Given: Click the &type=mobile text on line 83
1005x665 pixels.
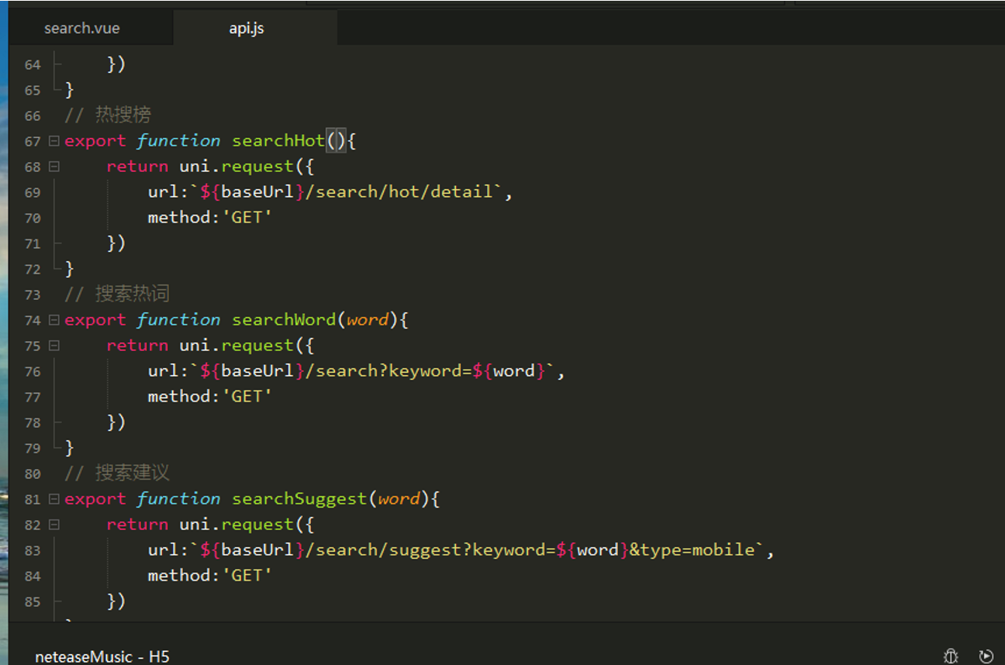Looking at the screenshot, I should [x=692, y=550].
